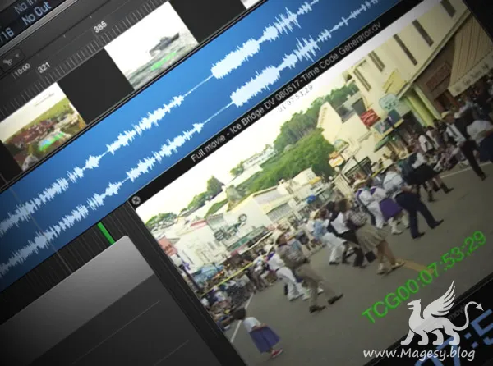Viewport: 493px width, 366px height.
Task: Click the green audio level meter bar
Action: pyautogui.click(x=106, y=232)
